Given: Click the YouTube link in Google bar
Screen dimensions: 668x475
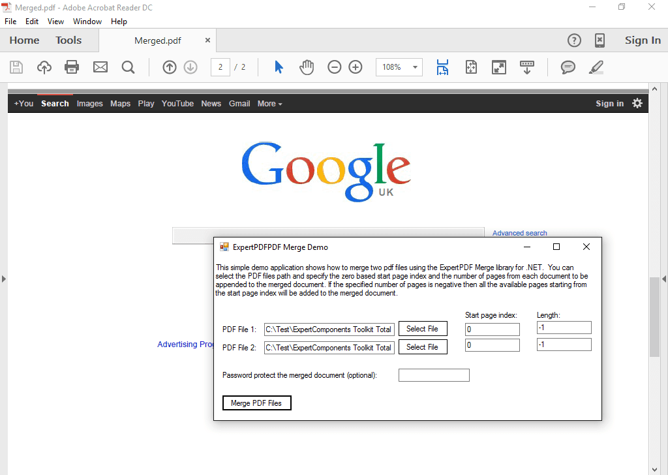Looking at the screenshot, I should pos(177,104).
